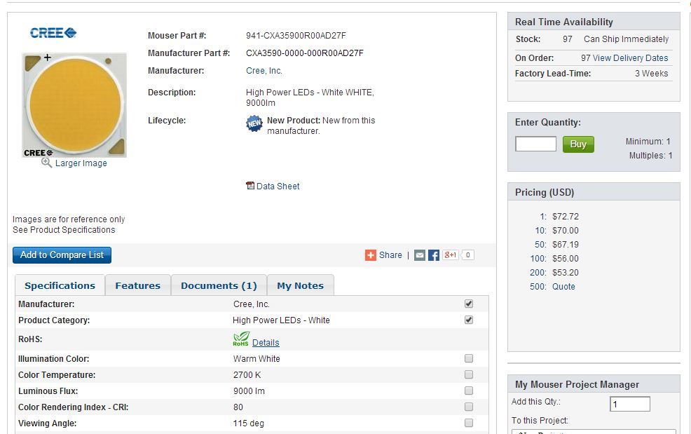This screenshot has height=434, width=691.
Task: Click the Cree logo at top left
Action: [53, 33]
